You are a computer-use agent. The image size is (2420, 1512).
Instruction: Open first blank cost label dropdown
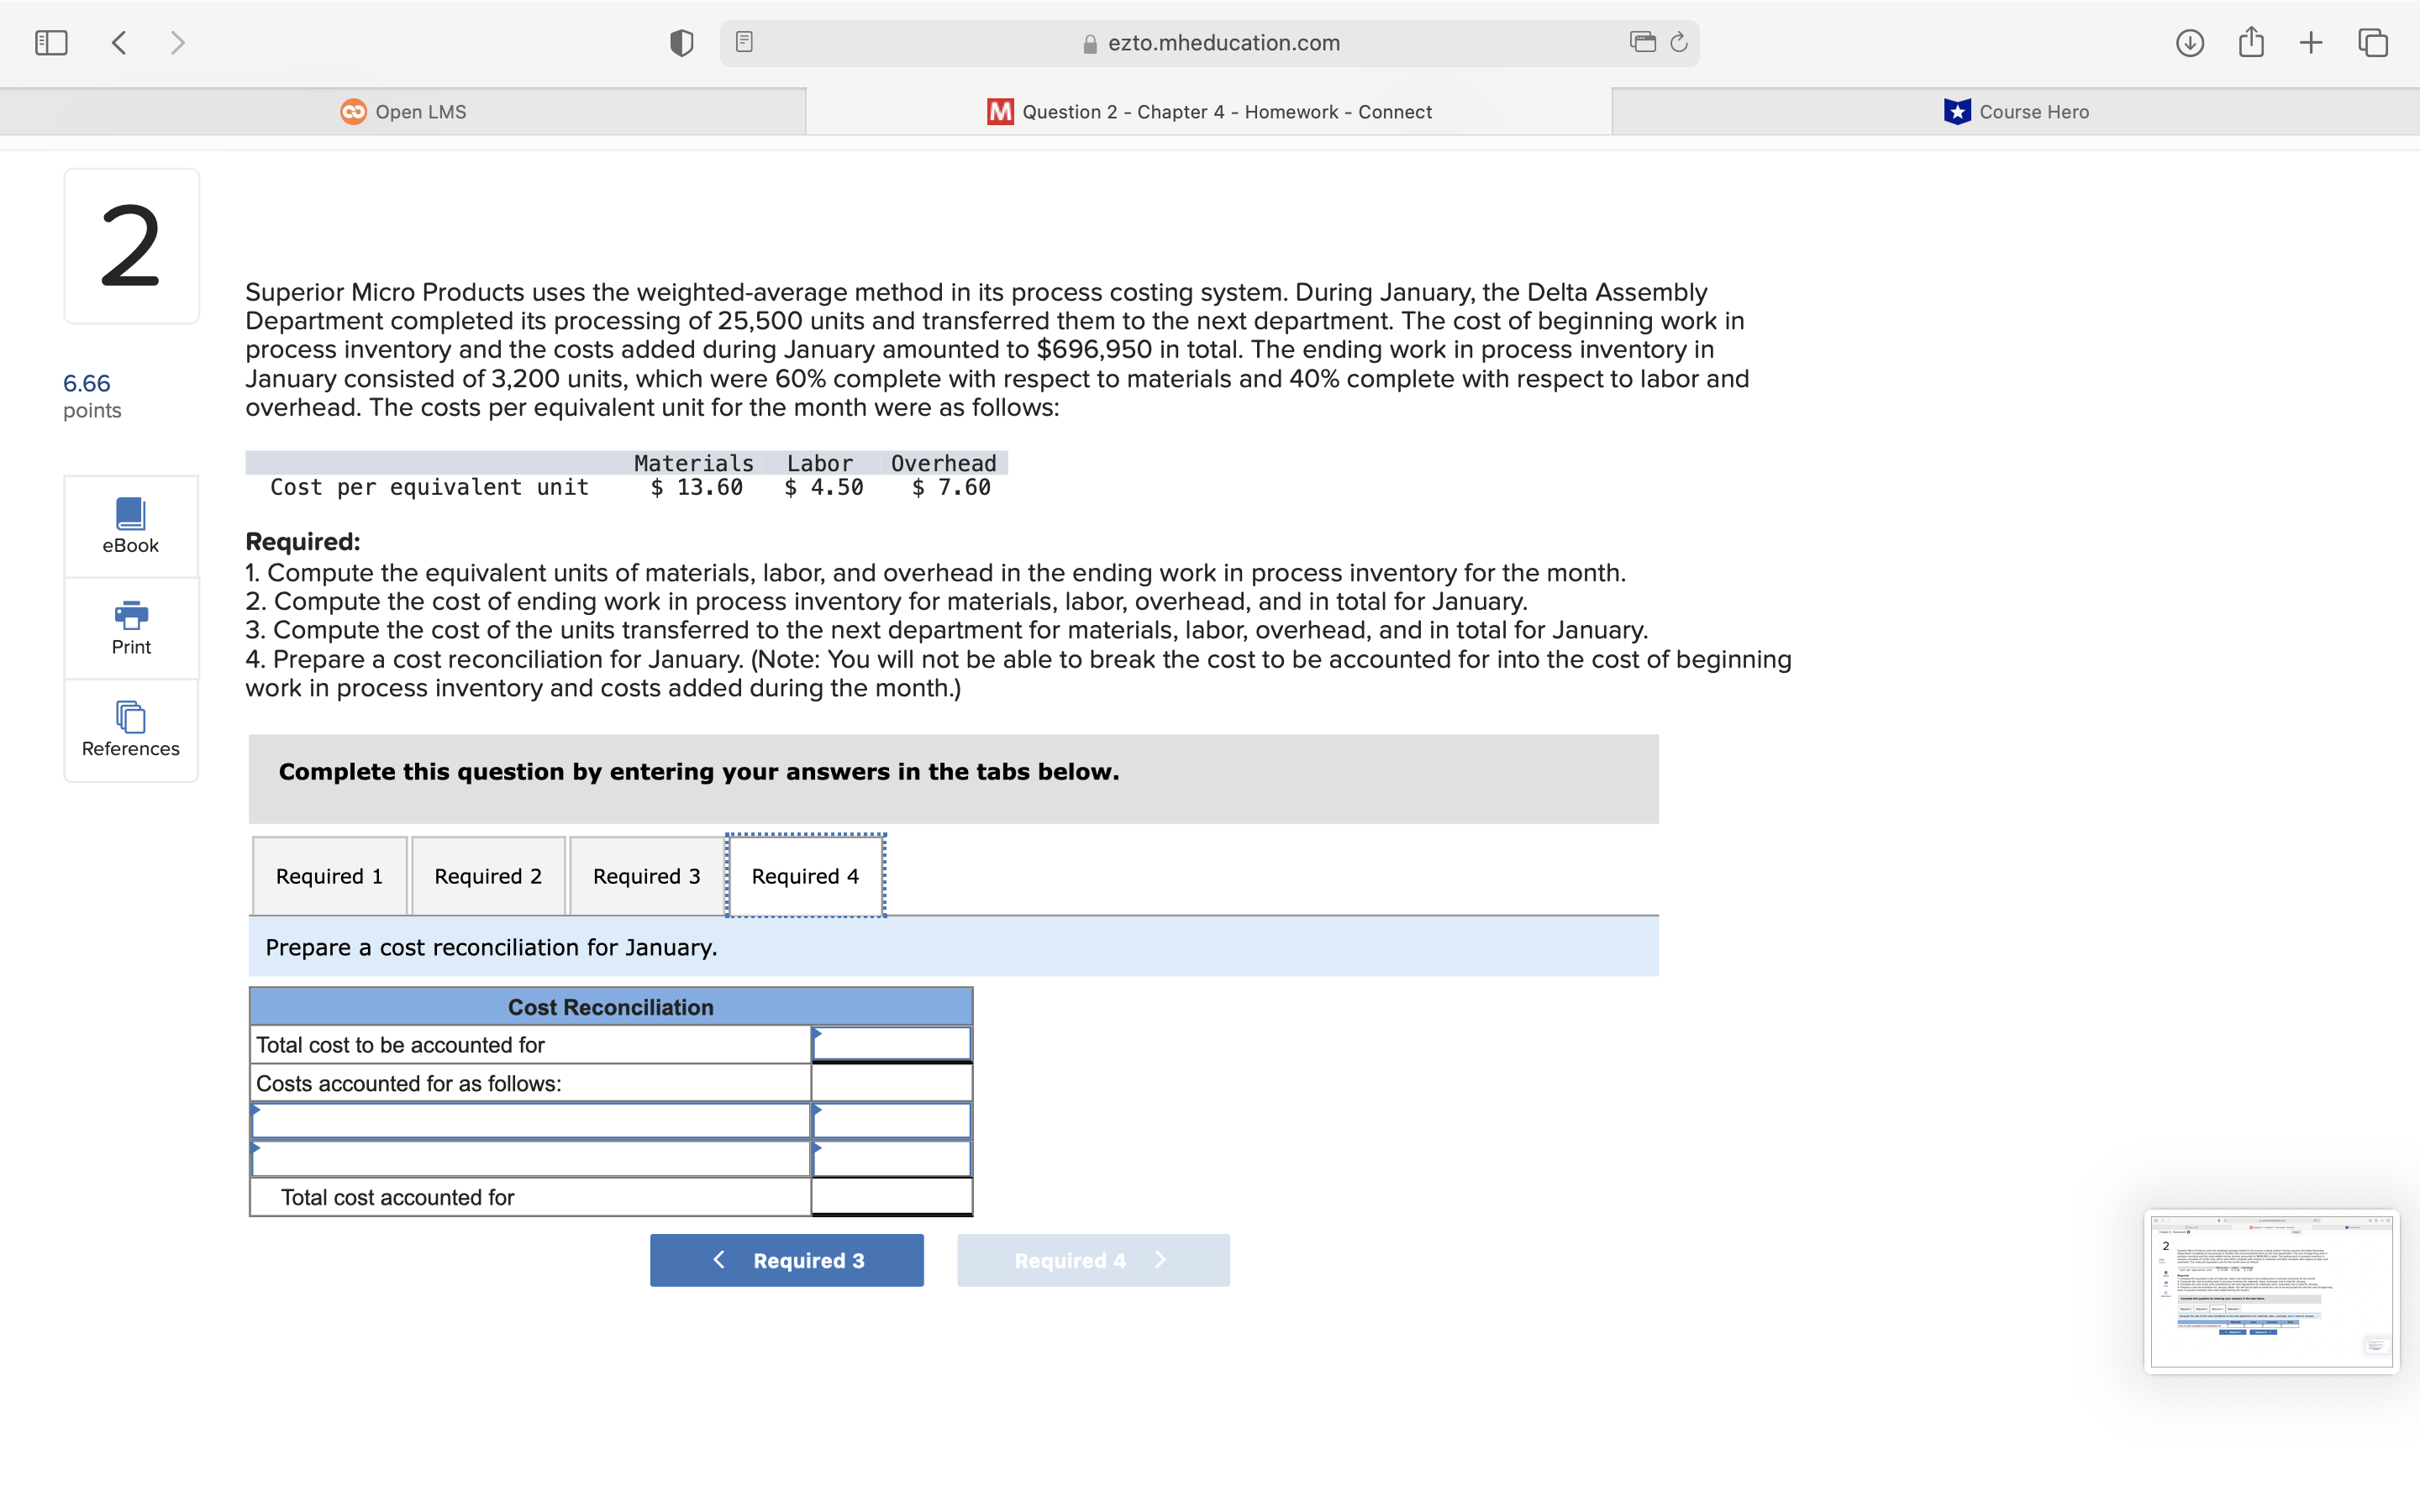coord(530,1121)
